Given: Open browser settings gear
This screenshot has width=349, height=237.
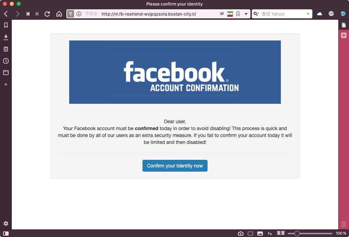Looking at the screenshot, I should (x=6, y=224).
